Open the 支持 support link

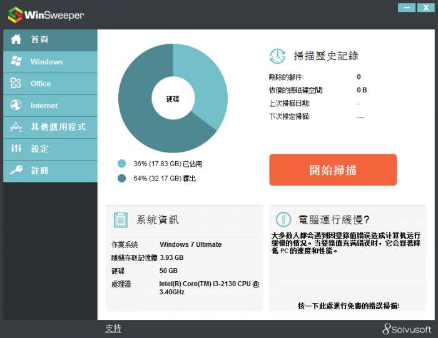[113, 329]
